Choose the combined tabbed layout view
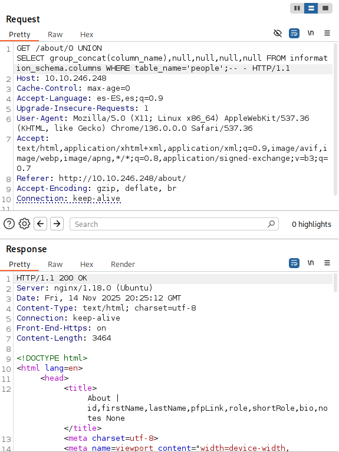339x452 pixels. pyautogui.click(x=325, y=8)
